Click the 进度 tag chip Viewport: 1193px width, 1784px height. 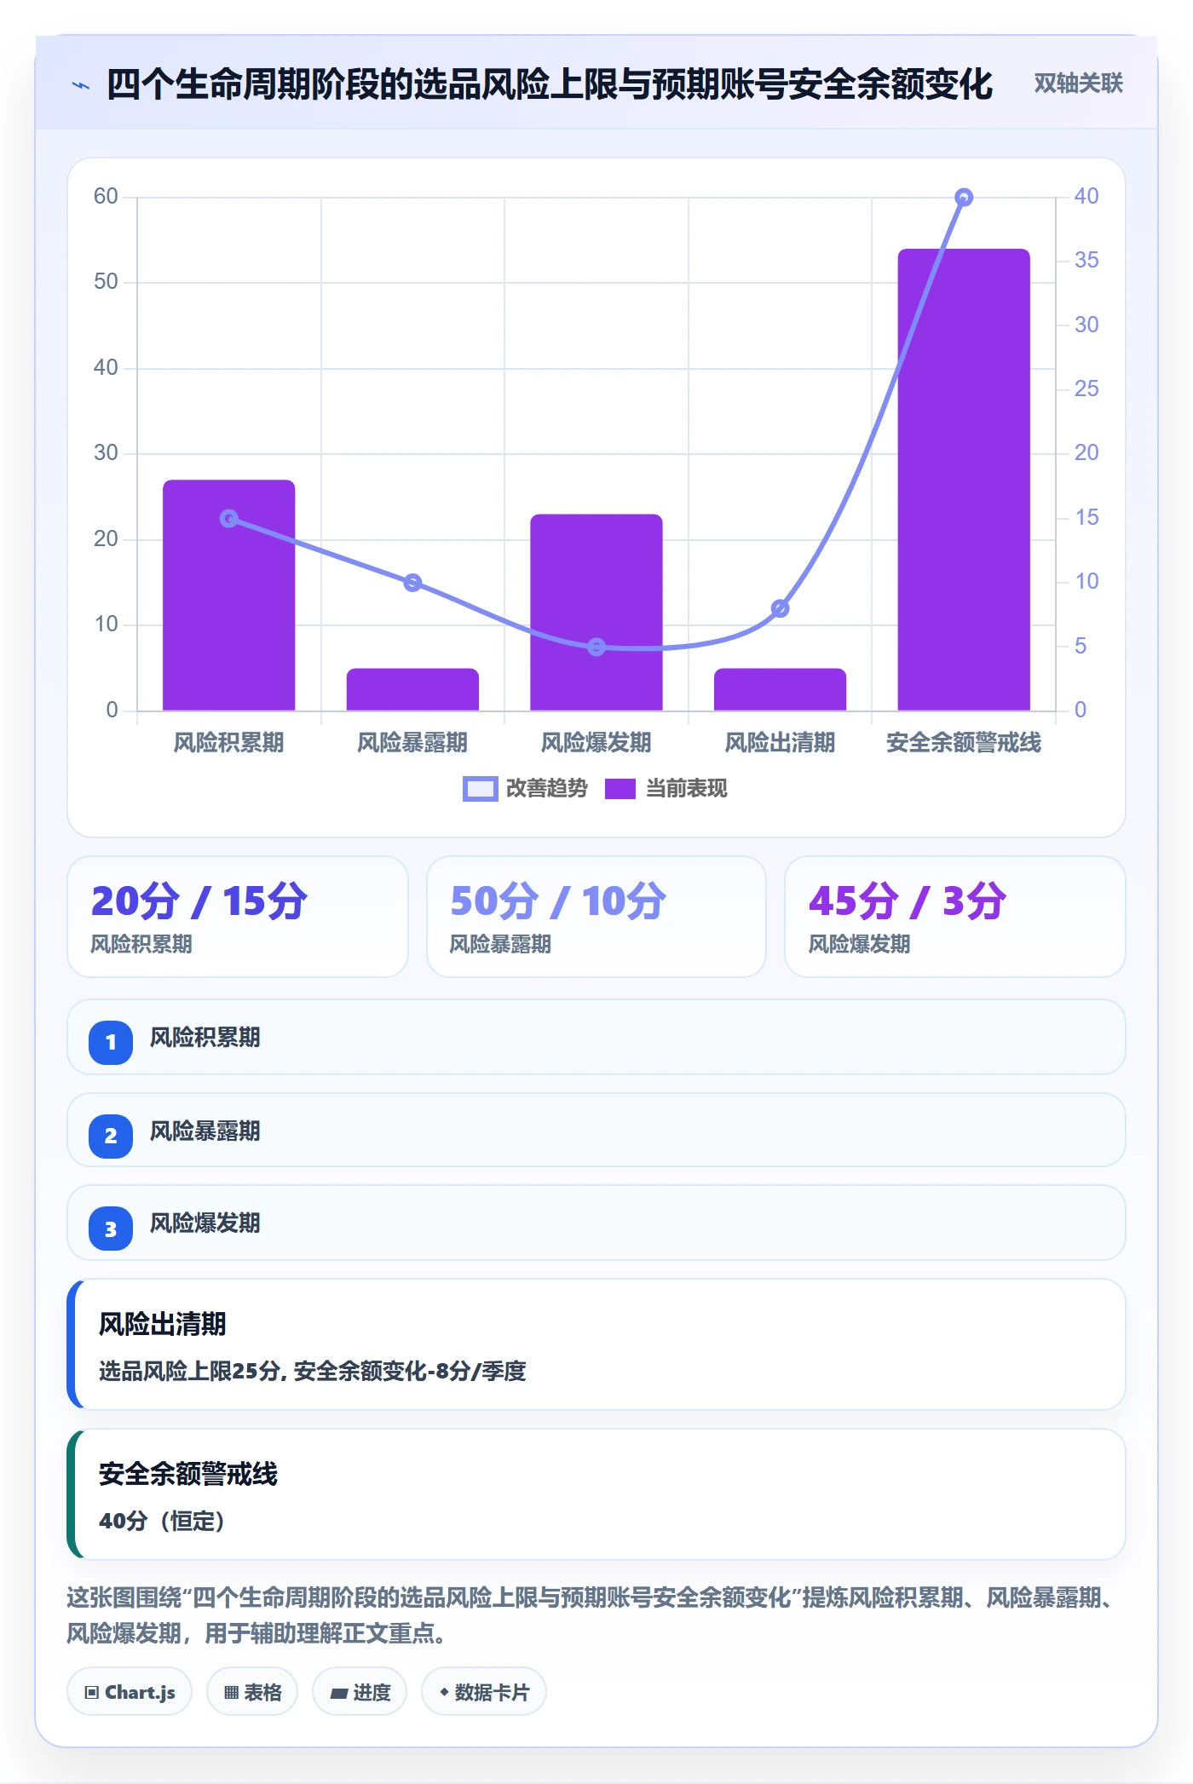360,1692
